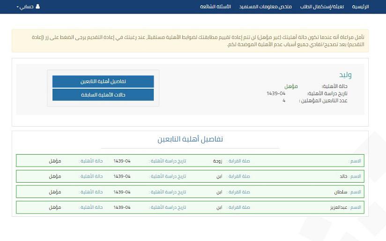
Task: Open the الأسئلة الشائعة FAQ link
Action: [x=215, y=7]
